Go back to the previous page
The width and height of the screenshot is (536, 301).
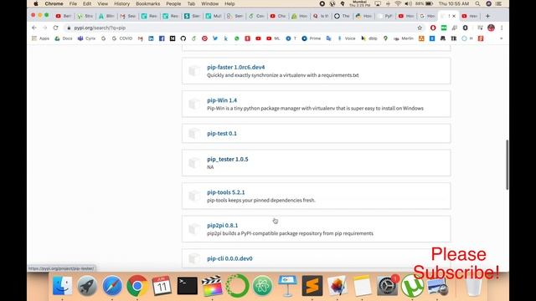point(33,28)
